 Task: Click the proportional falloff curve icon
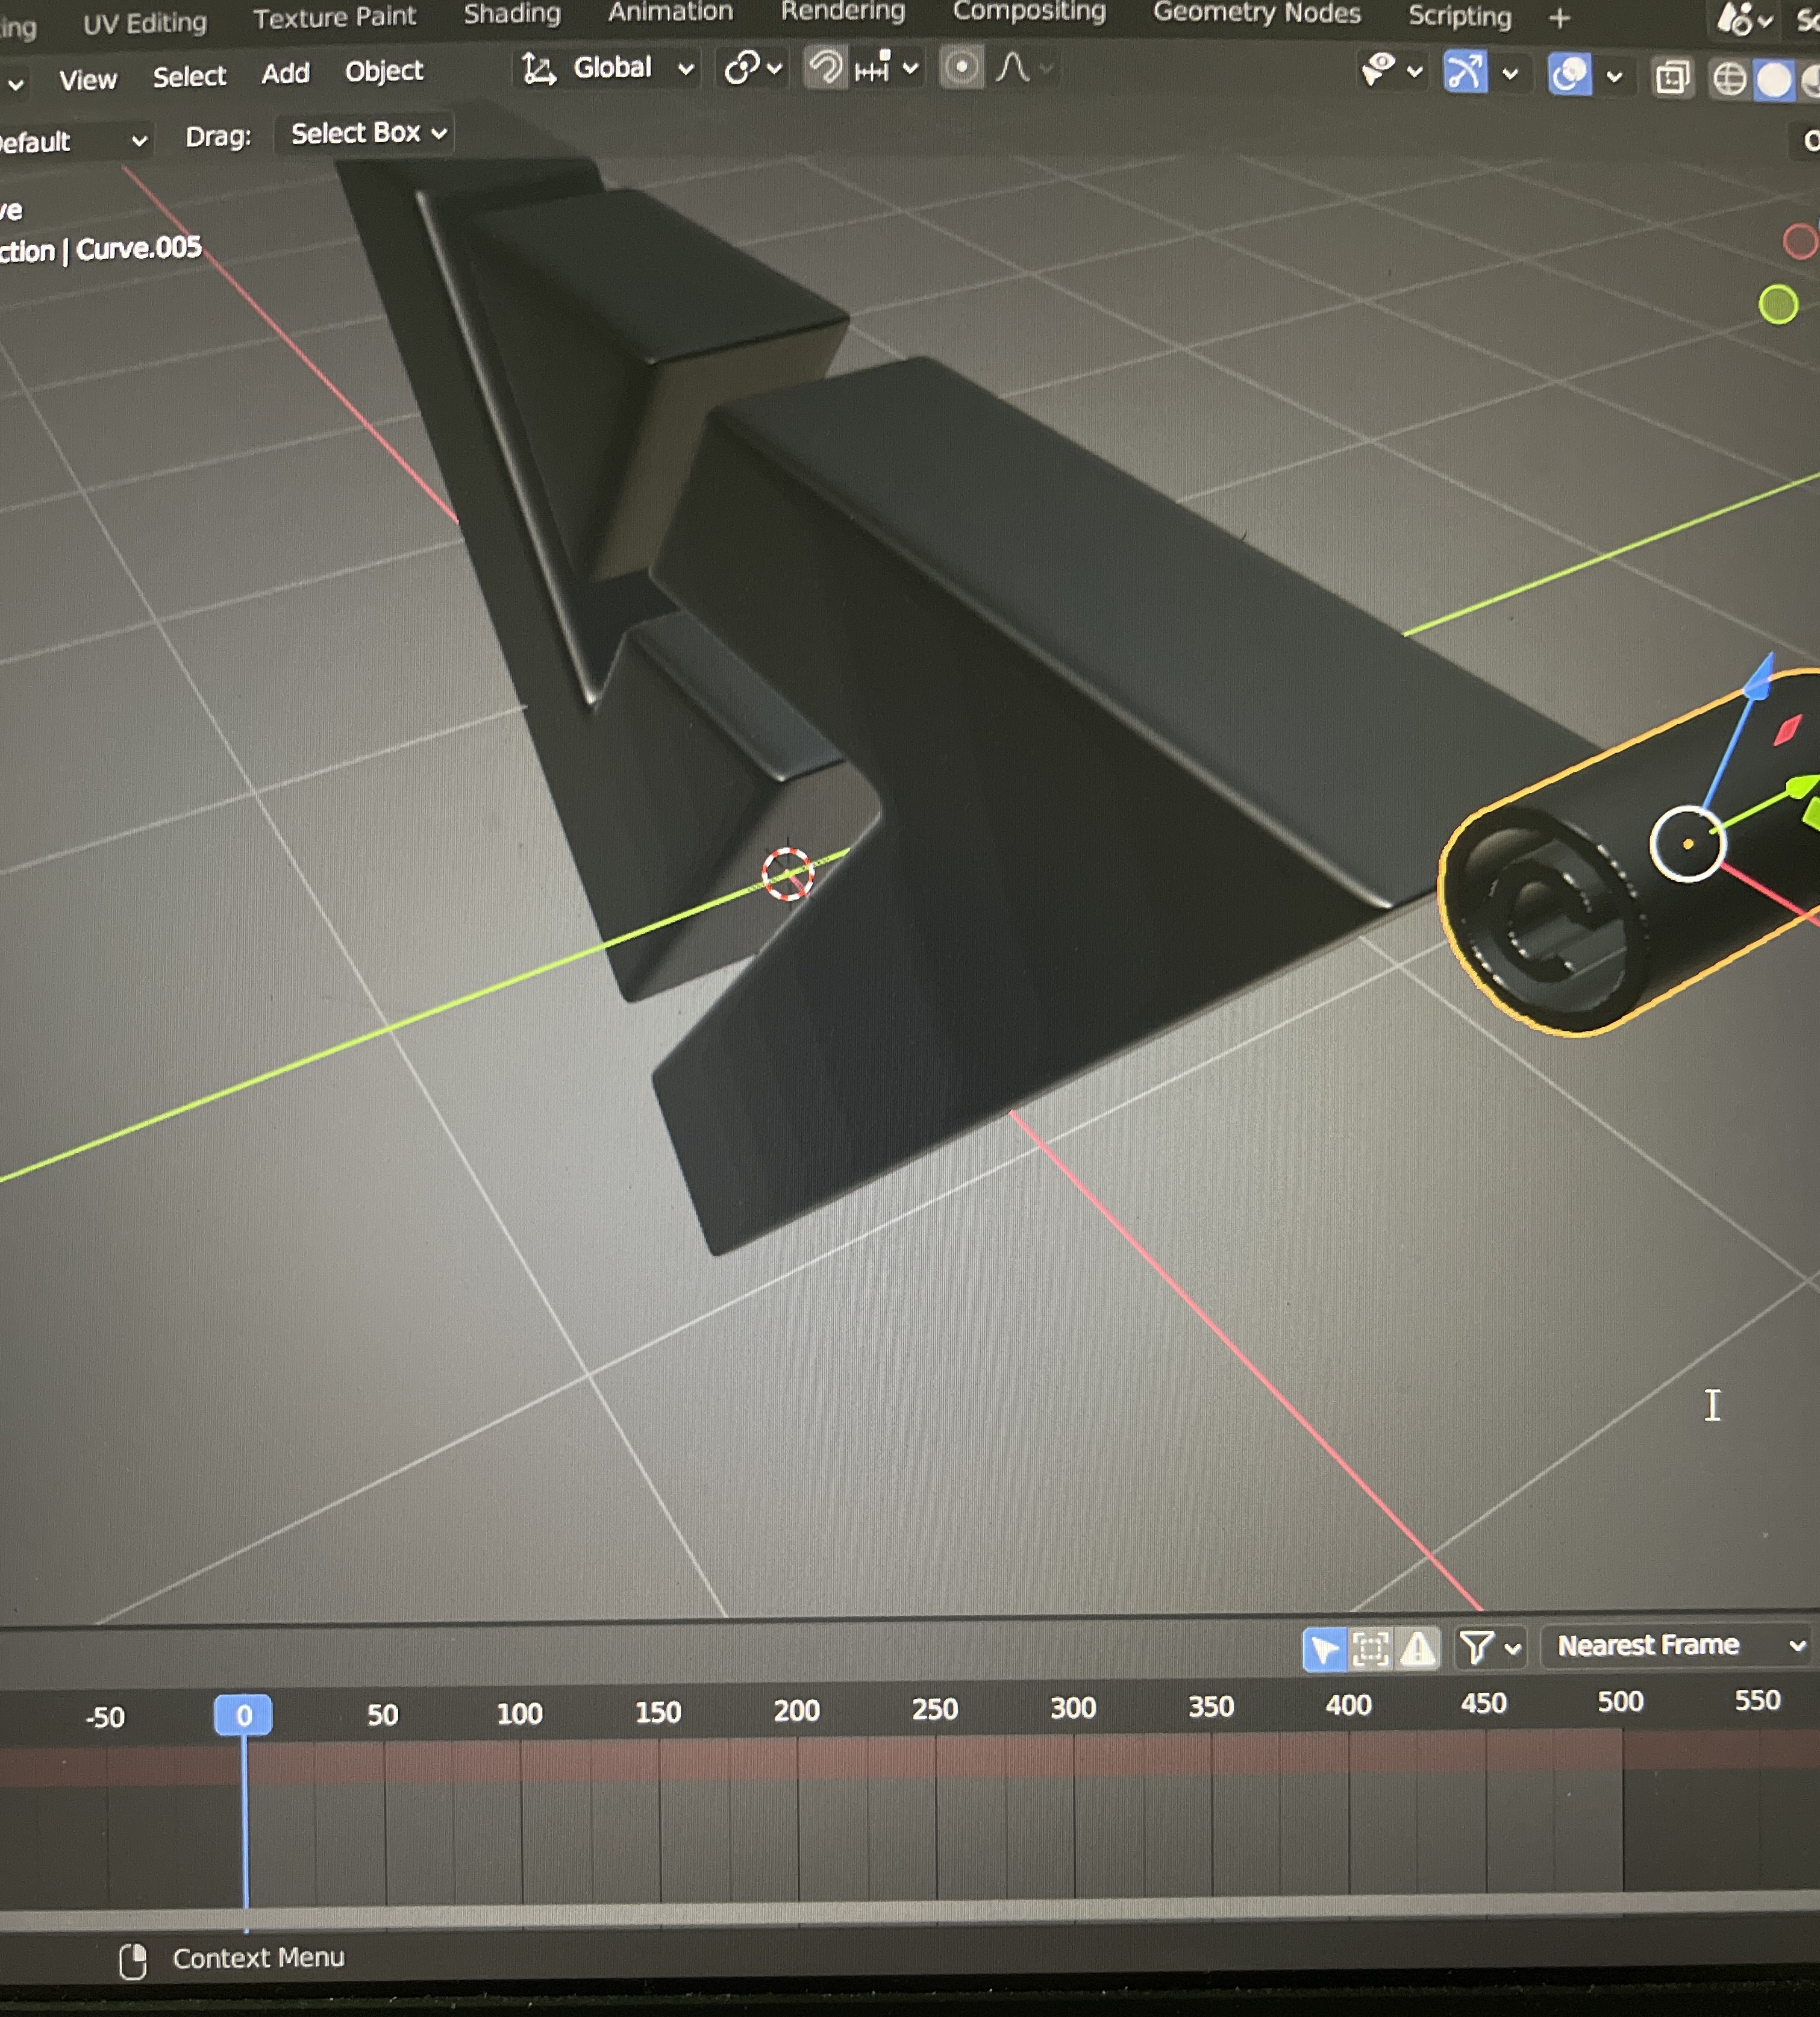click(1013, 68)
